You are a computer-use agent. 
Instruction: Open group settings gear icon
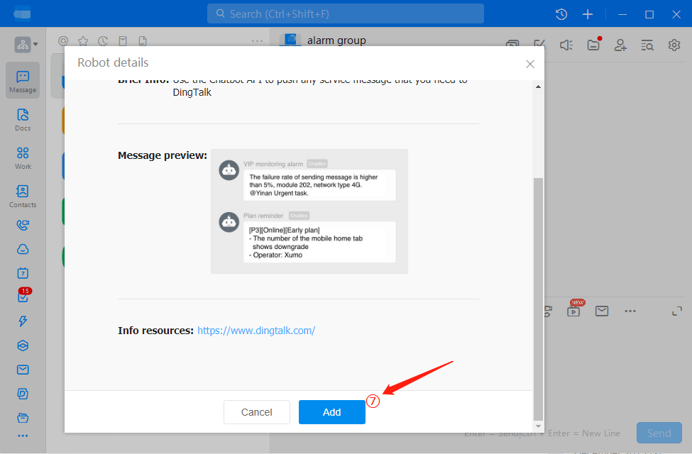click(x=674, y=45)
